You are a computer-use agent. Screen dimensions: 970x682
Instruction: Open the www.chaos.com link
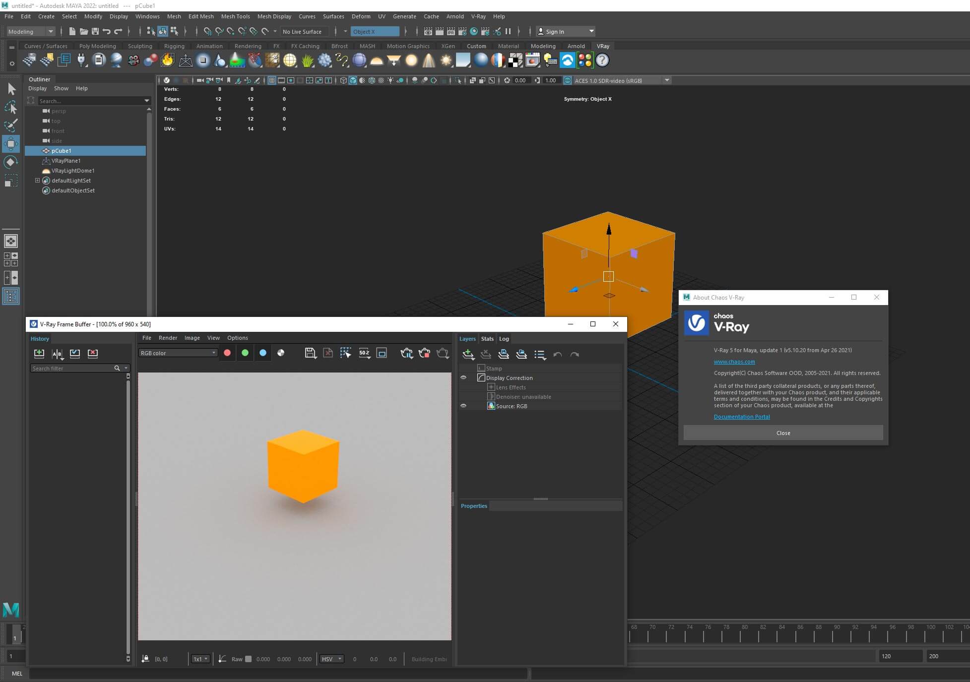click(734, 362)
